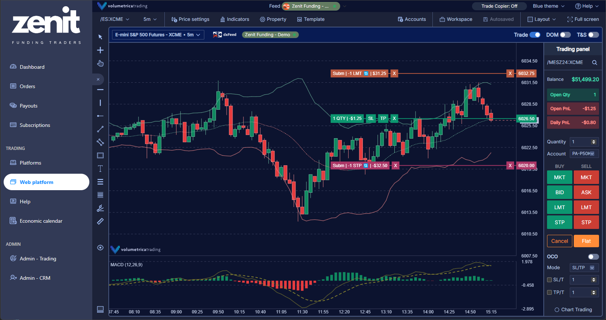606x320 pixels.
Task: Go to Economic calendar page
Action: coord(41,221)
